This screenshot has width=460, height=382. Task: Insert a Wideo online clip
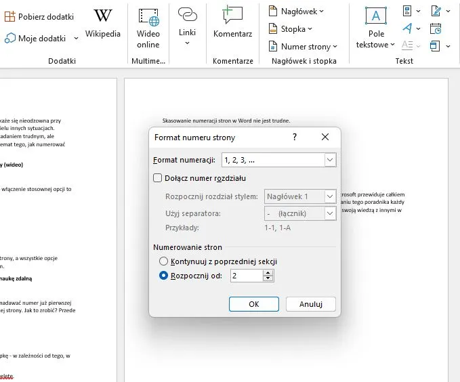[148, 27]
